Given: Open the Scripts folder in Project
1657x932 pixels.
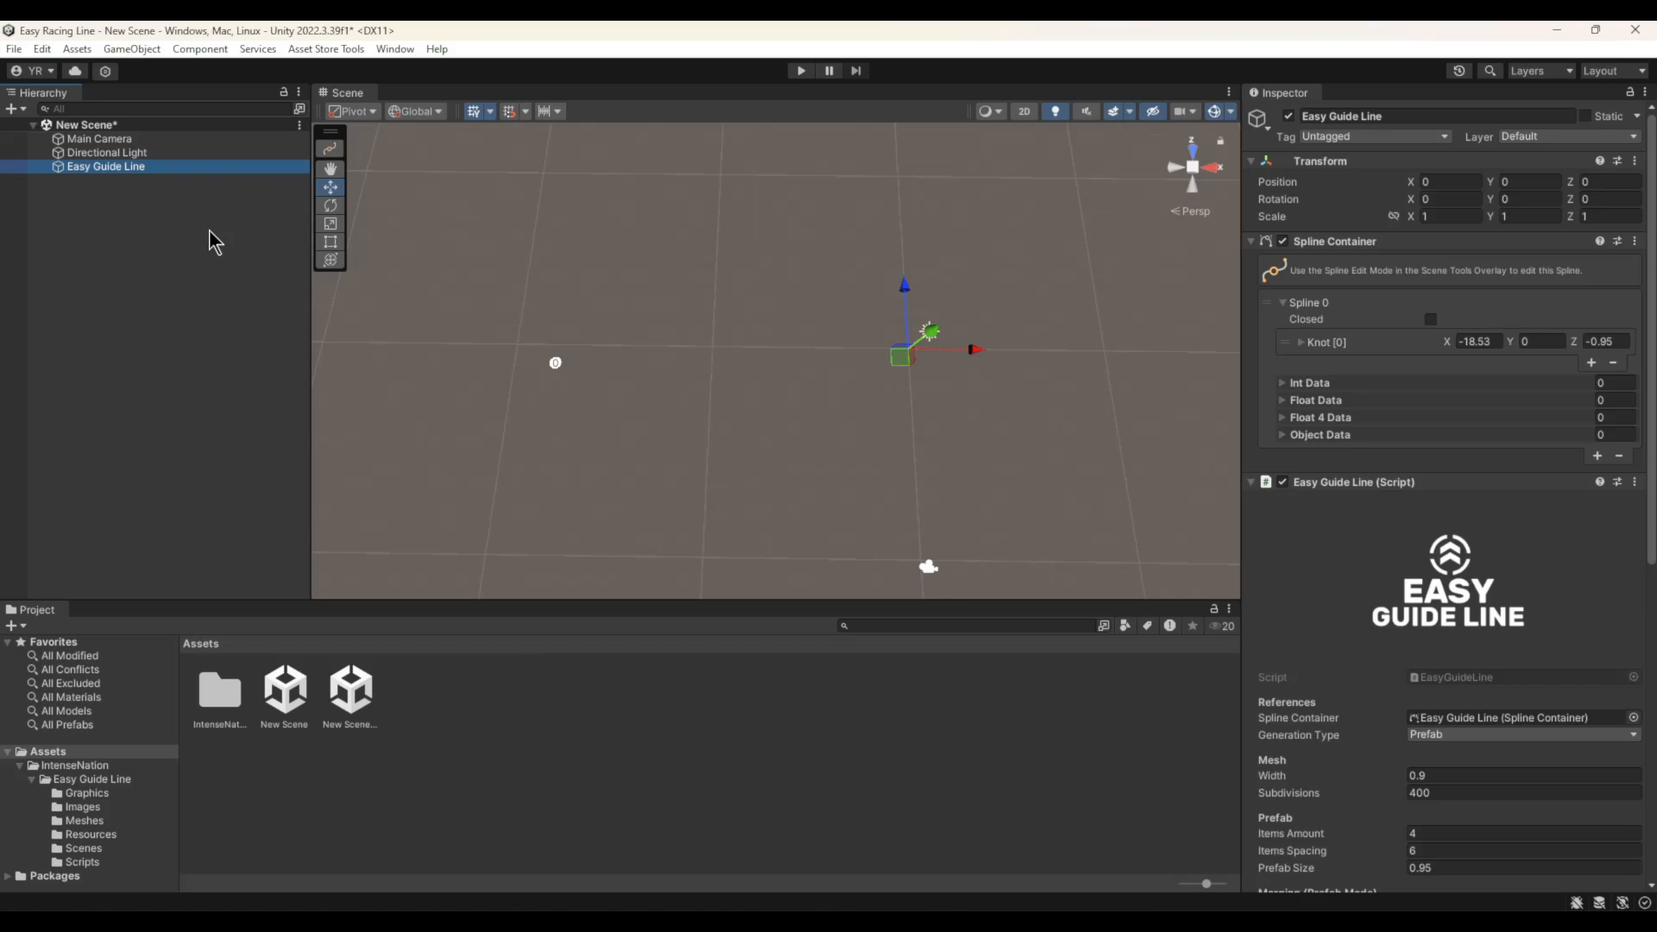Looking at the screenshot, I should click(82, 862).
